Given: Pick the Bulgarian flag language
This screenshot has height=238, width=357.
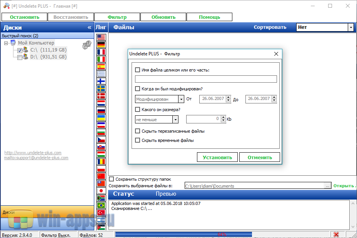Looking at the screenshot, I should 101,132.
